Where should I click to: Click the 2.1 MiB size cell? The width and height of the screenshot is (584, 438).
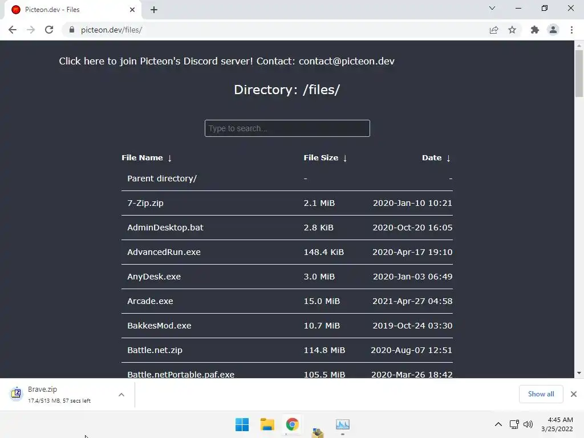point(319,203)
